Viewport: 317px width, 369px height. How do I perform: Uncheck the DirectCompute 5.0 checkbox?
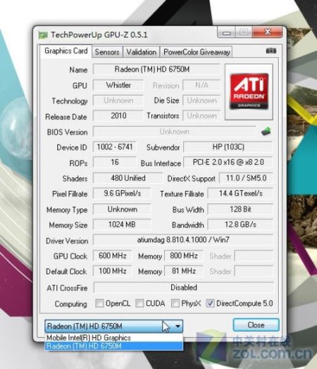[210, 303]
